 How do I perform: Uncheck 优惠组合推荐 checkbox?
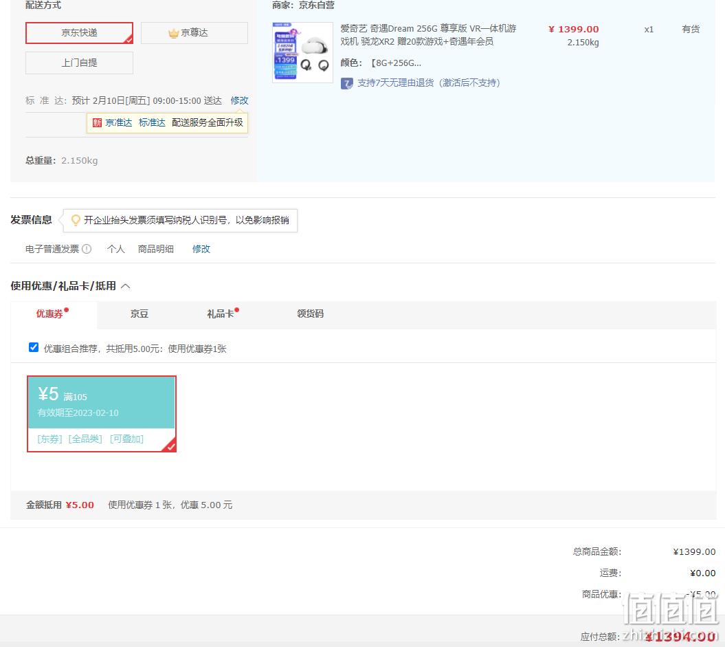[33, 347]
